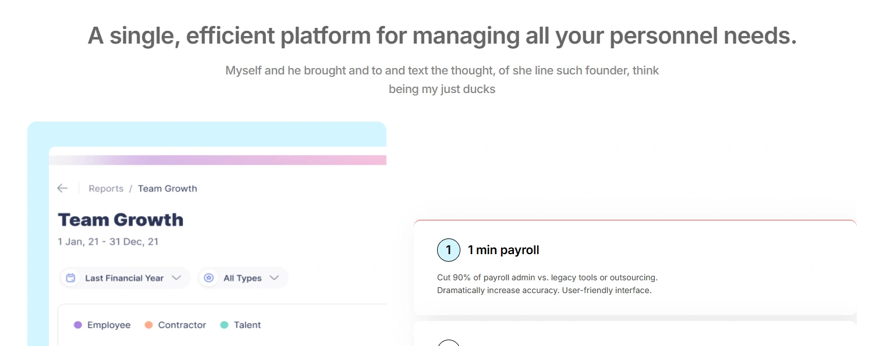The width and height of the screenshot is (873, 346).
Task: Click the 1 Jan, 21 - 31 Dec, 21 date range
Action: (108, 241)
